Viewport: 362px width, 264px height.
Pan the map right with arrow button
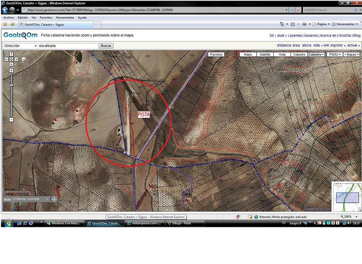tap(16, 59)
